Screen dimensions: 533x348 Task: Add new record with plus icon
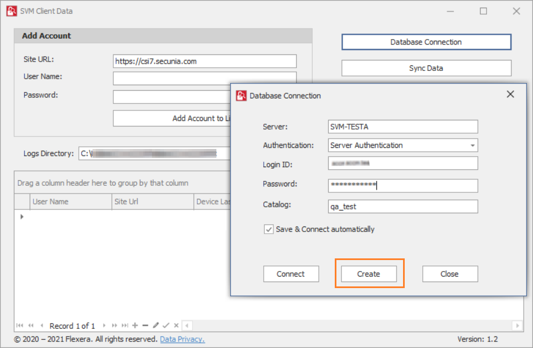click(135, 325)
